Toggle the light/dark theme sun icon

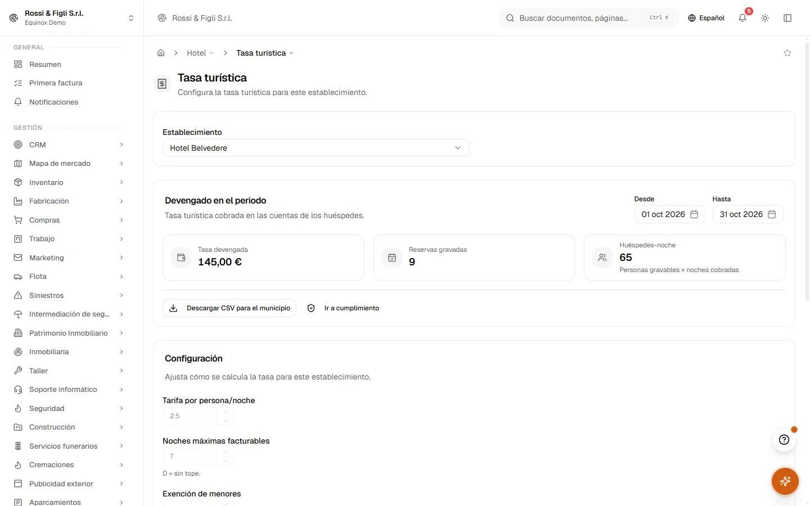(765, 18)
